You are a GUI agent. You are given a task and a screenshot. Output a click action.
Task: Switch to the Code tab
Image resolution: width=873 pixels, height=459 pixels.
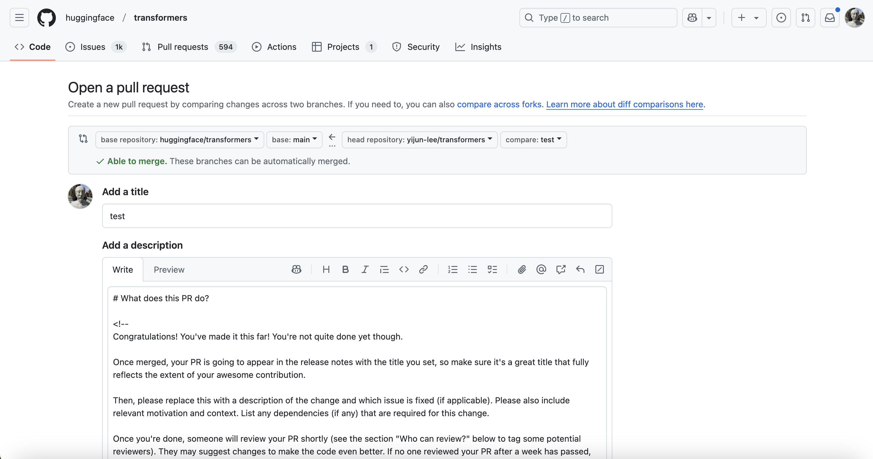pyautogui.click(x=33, y=47)
